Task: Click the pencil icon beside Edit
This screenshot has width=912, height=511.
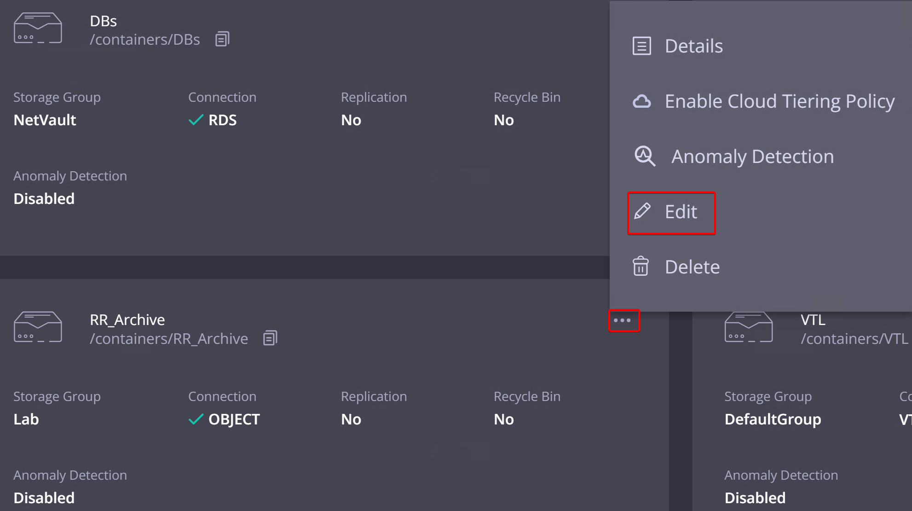Action: point(642,211)
